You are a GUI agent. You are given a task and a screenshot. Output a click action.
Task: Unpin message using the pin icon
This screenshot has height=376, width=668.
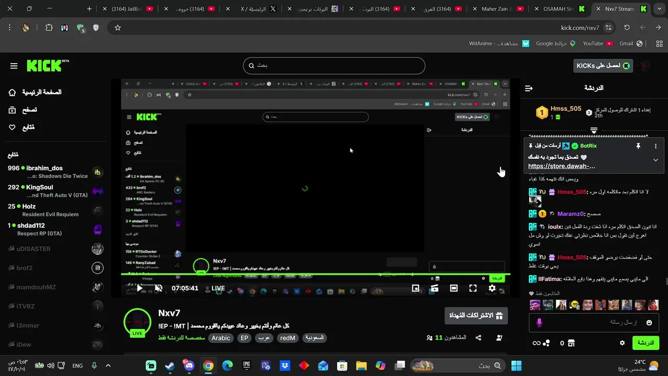(x=638, y=146)
